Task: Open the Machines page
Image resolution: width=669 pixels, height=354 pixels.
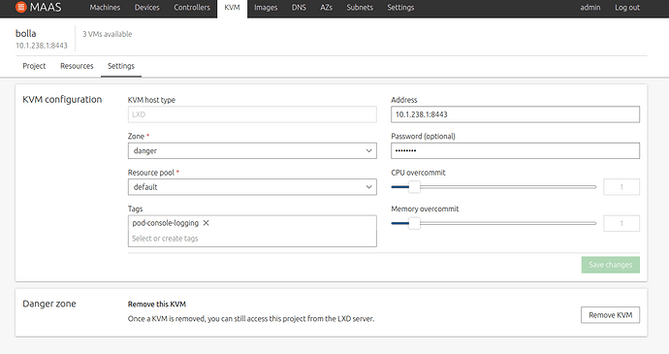Action: [105, 8]
